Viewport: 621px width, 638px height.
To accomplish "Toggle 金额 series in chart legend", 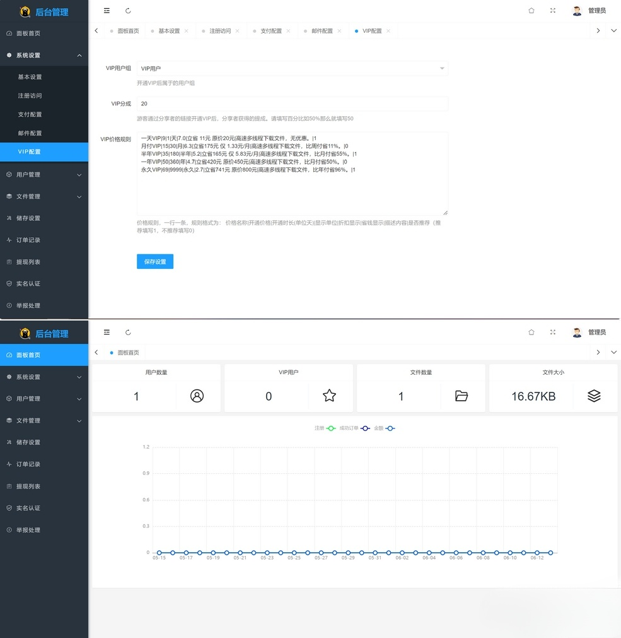I will pyautogui.click(x=385, y=428).
